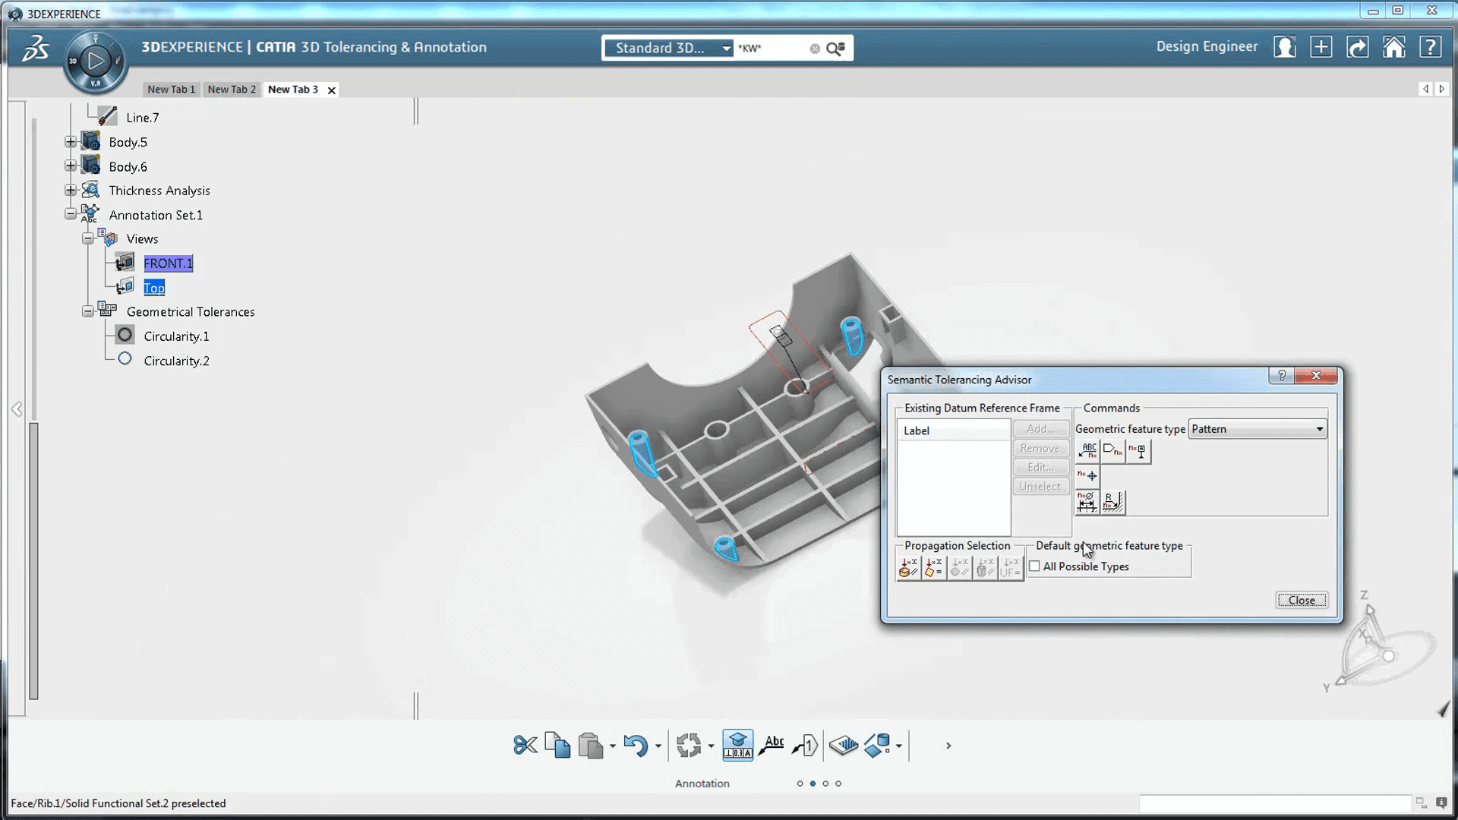Click the Text with Leader ABC nx command
Image resolution: width=1458 pixels, height=820 pixels.
pyautogui.click(x=1087, y=451)
